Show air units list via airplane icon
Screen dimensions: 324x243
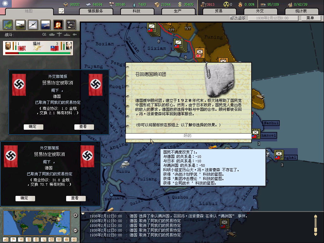(33, 25)
